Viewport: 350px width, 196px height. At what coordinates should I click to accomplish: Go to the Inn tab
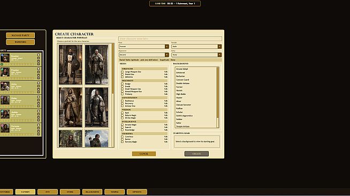[x=48, y=192]
